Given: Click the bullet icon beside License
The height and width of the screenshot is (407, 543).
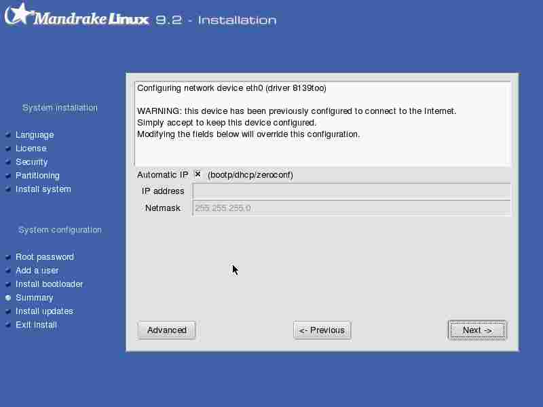Looking at the screenshot, I should click(x=8, y=149).
